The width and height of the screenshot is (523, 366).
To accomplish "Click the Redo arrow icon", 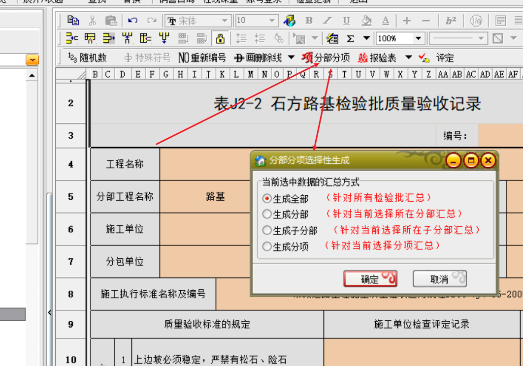I will (x=152, y=21).
